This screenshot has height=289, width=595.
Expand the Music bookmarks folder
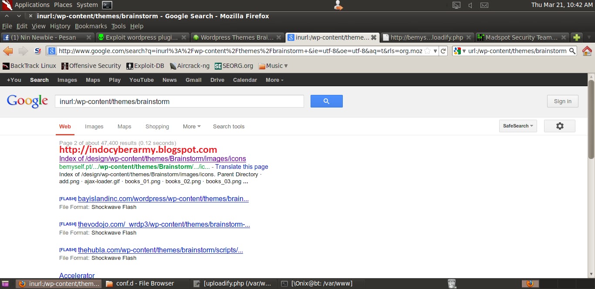click(273, 66)
